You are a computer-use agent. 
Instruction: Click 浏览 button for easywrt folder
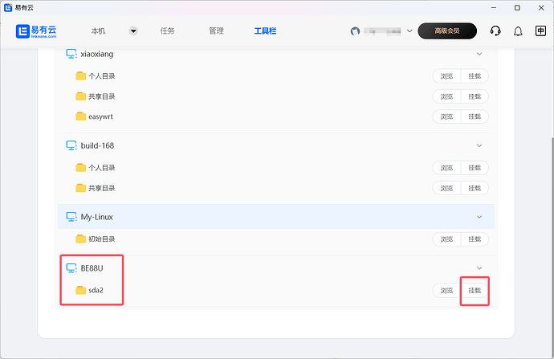pos(446,116)
